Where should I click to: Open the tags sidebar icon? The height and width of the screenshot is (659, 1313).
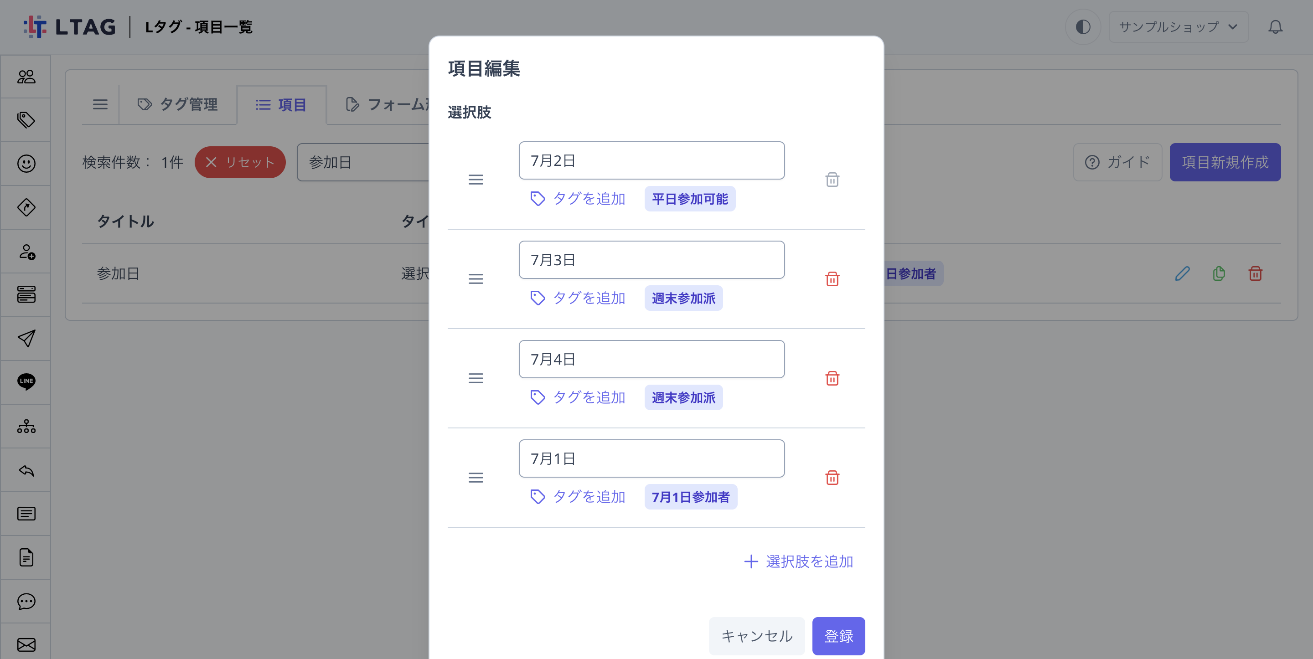click(26, 120)
